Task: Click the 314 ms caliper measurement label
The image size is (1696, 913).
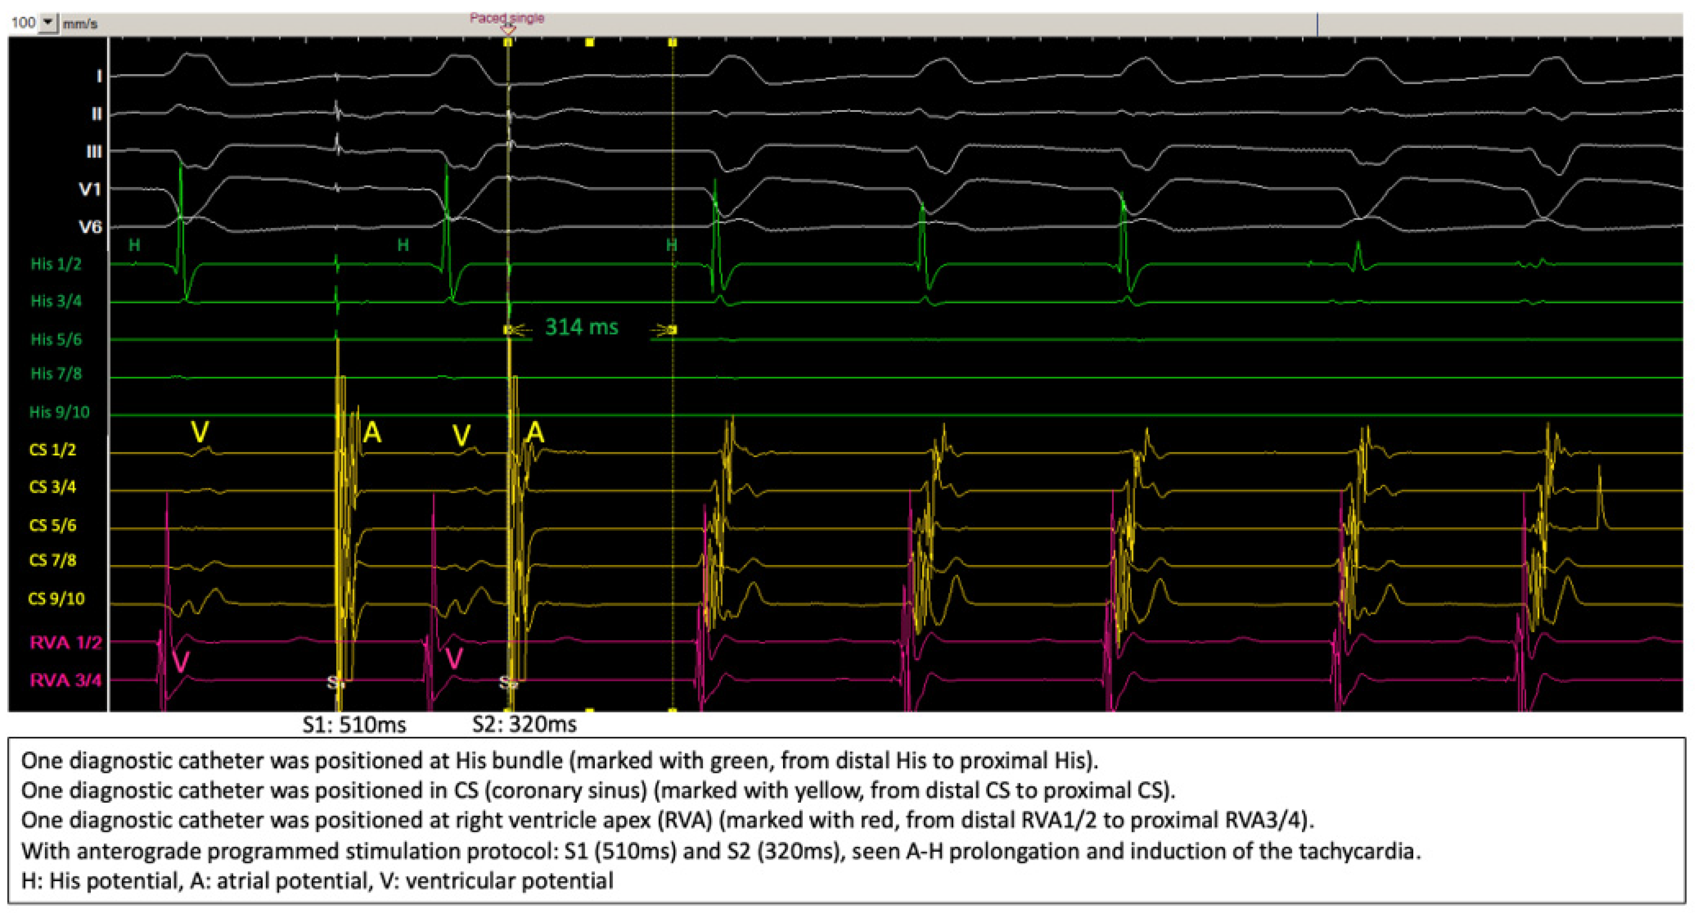Action: (582, 327)
